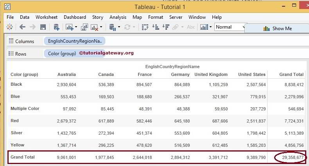Image resolution: width=309 pixels, height=166 pixels.
Task: Open new worksheet dropdown arrow
Action: [76, 27]
